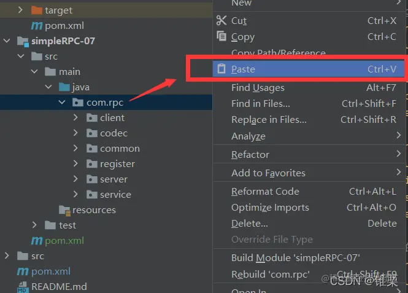Expand the service package
This screenshot has width=408, height=293.
point(75,194)
